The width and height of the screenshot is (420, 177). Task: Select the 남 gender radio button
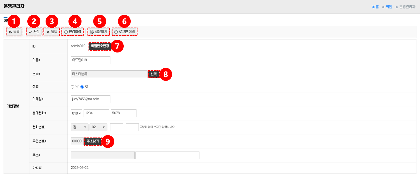coord(72,87)
